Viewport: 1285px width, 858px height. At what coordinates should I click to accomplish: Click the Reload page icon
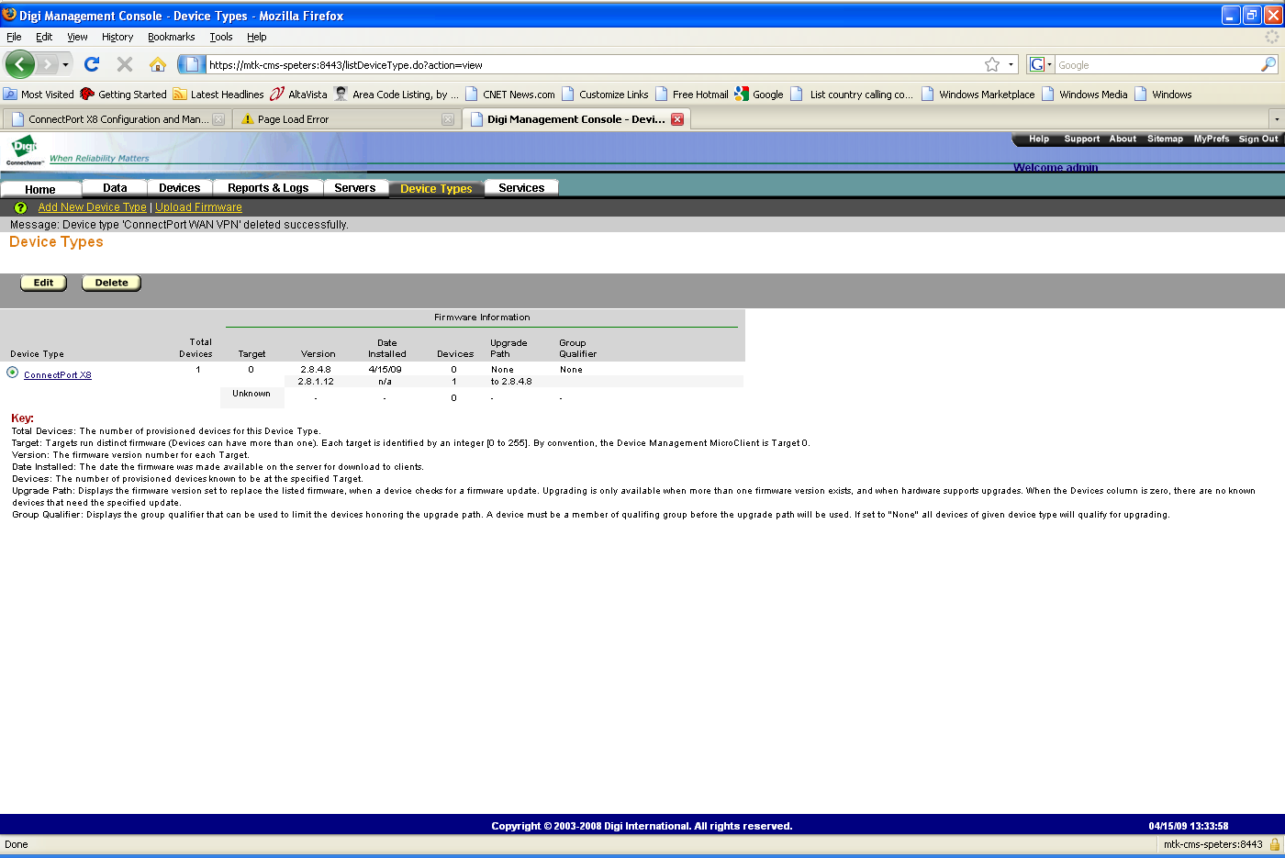click(91, 64)
